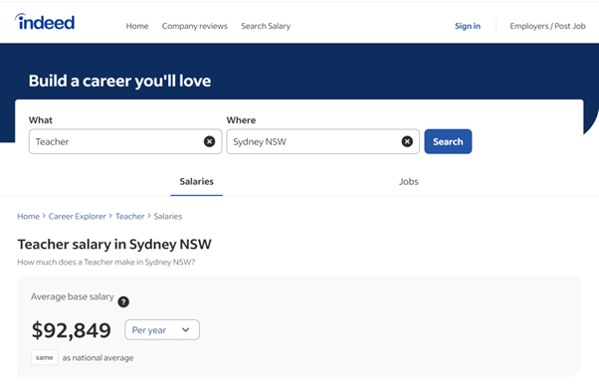Switch to the Jobs tab
Screen dimensions: 599x387
coord(408,182)
